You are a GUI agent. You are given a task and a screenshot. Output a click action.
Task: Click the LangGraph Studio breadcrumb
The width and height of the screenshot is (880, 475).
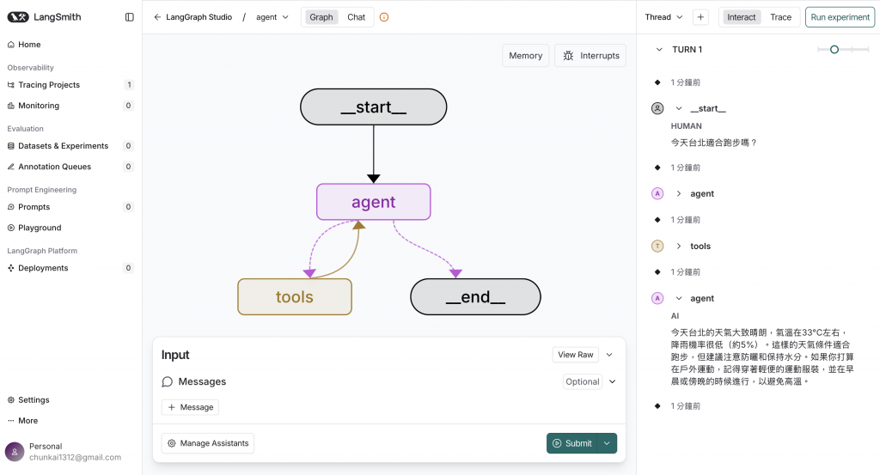pos(199,17)
